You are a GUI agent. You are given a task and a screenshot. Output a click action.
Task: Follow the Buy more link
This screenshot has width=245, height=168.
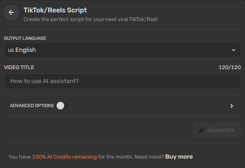[x=179, y=157]
